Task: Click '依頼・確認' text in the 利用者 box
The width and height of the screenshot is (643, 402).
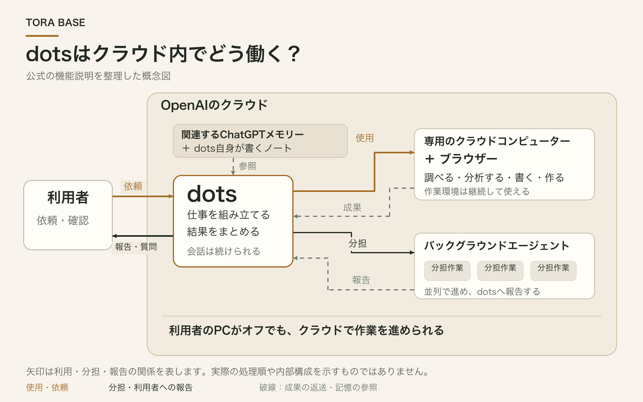Action: 63,220
